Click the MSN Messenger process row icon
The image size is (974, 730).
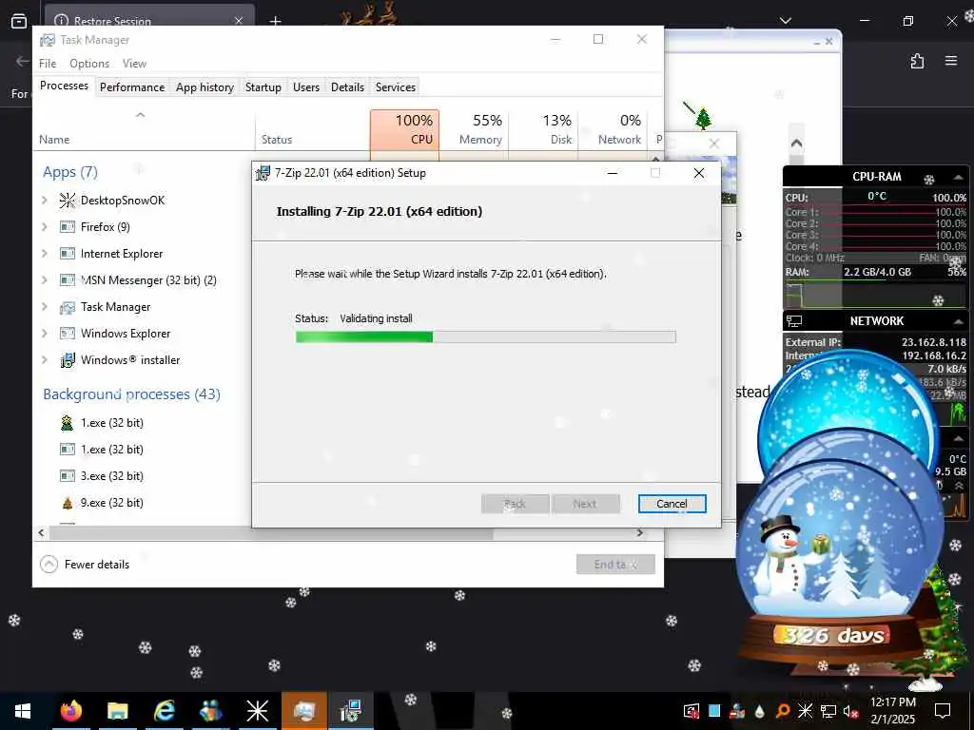[68, 280]
